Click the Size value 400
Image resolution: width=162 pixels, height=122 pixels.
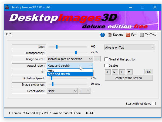coord(93,46)
